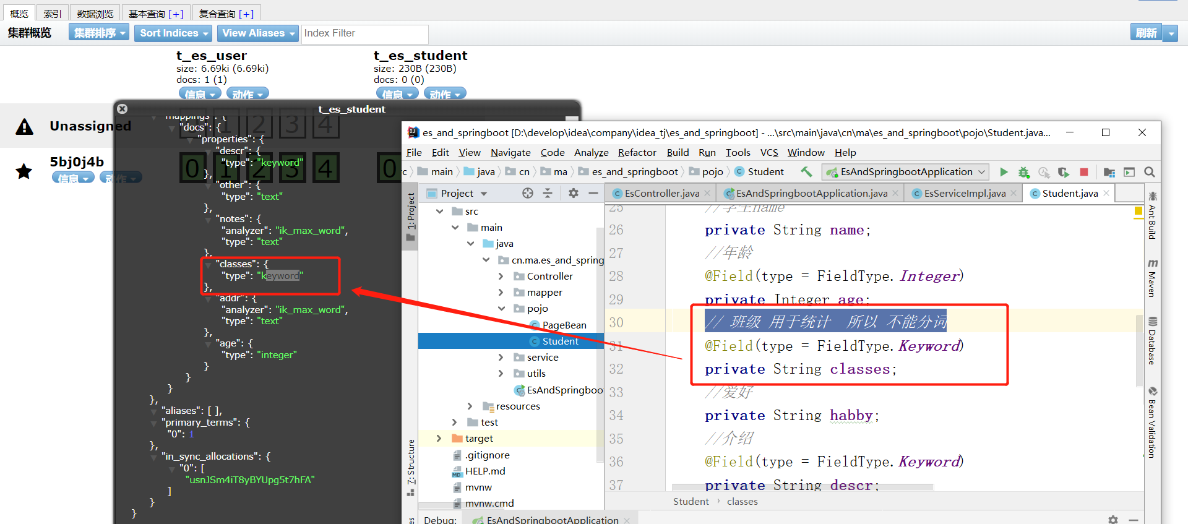The image size is (1188, 524).
Task: Open the EsAndSpringbootApplication Debug tab
Action: click(552, 520)
